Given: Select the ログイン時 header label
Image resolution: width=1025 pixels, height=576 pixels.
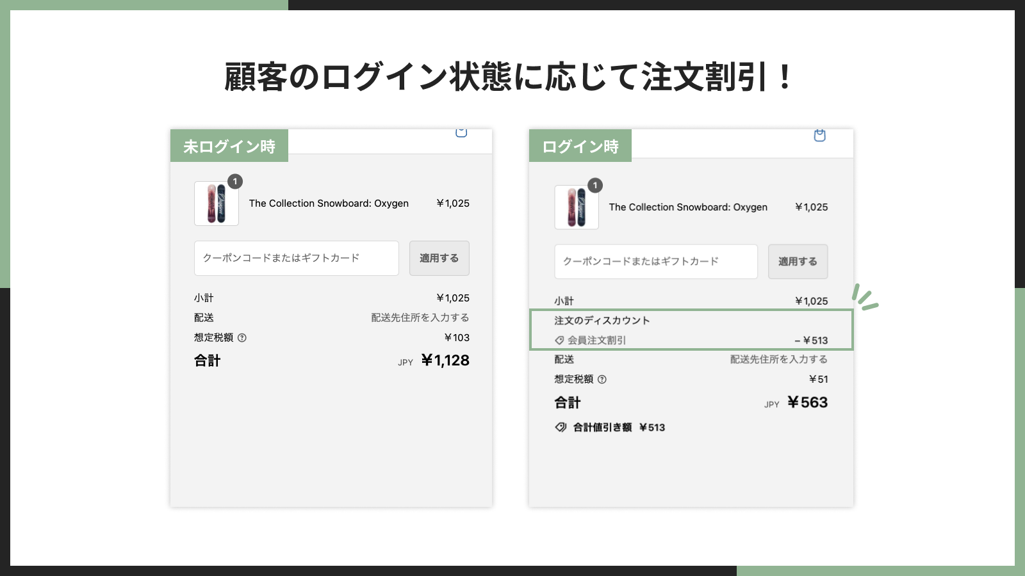Looking at the screenshot, I should [580, 146].
